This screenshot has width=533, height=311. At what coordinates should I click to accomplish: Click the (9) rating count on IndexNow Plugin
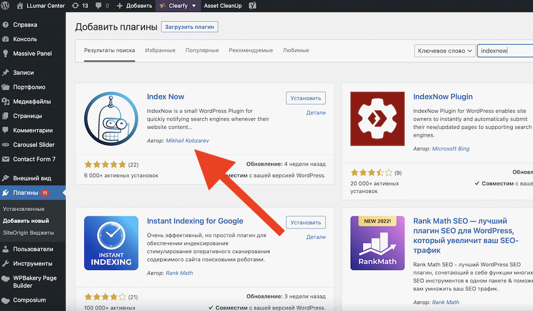[398, 173]
